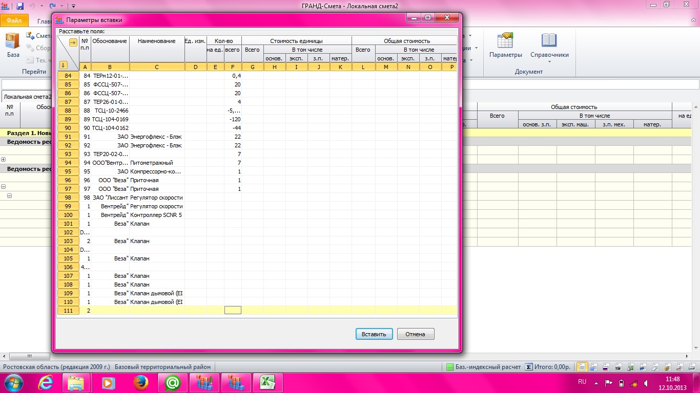Click the cell reading ТСЦ-104-0169
This screenshot has width=700, height=393.
tap(110, 119)
